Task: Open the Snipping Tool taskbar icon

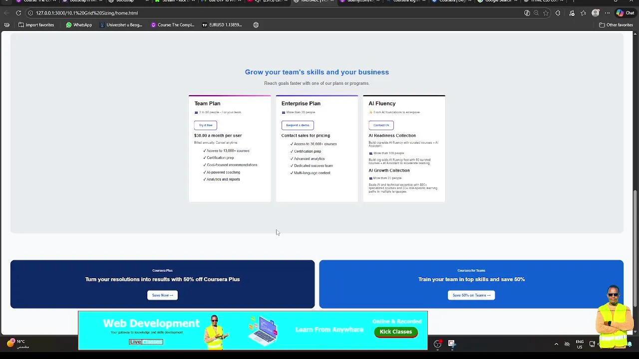Action: [451, 344]
